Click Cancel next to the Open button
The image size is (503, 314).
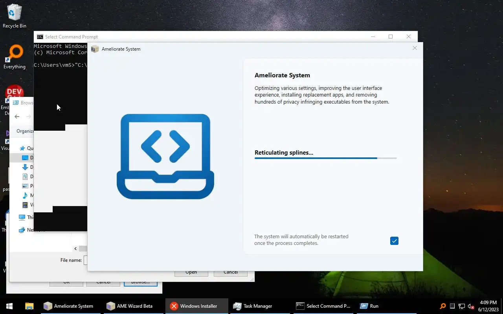tap(231, 272)
